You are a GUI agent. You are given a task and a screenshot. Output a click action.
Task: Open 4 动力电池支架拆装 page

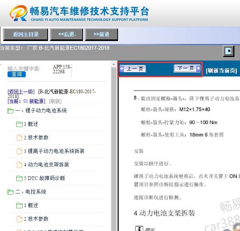[x=46, y=164]
